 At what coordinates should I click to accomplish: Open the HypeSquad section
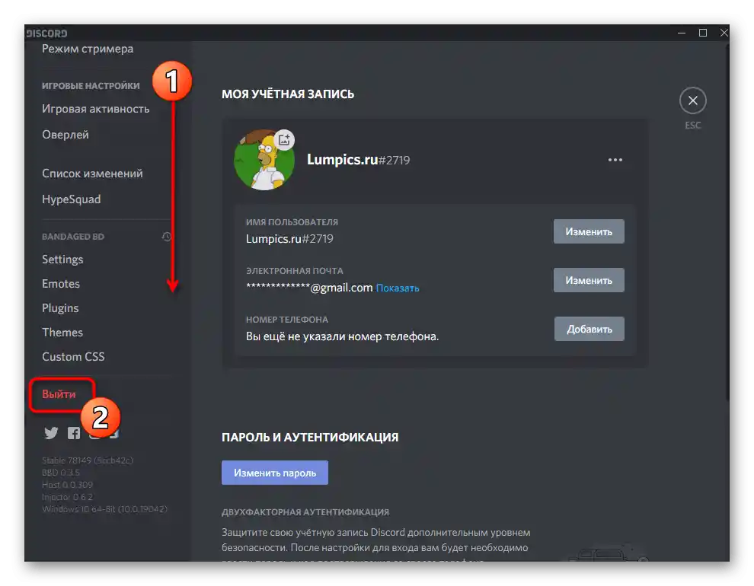[x=71, y=199]
